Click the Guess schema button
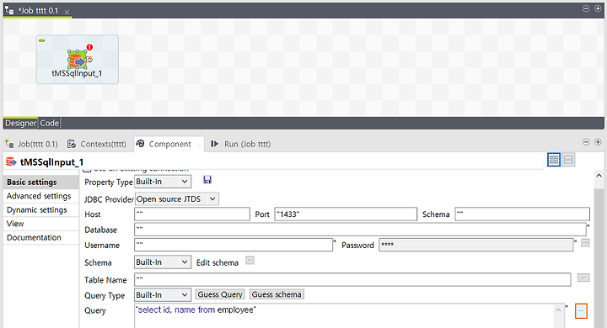 pyautogui.click(x=277, y=294)
